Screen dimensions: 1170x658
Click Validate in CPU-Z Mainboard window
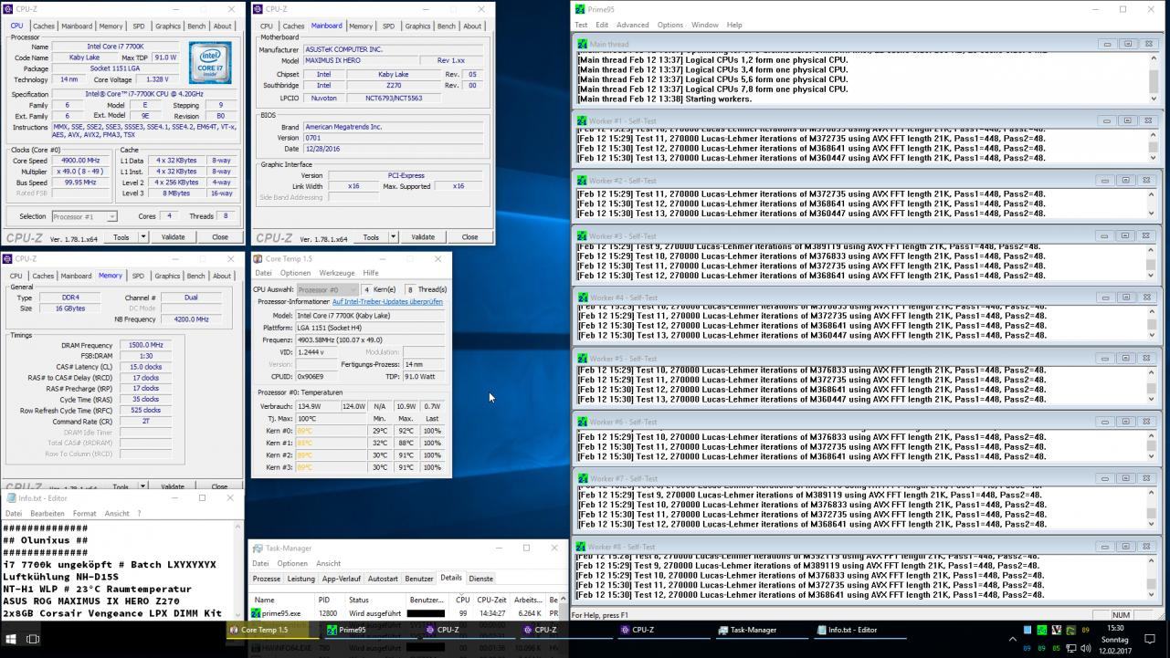pyautogui.click(x=423, y=236)
